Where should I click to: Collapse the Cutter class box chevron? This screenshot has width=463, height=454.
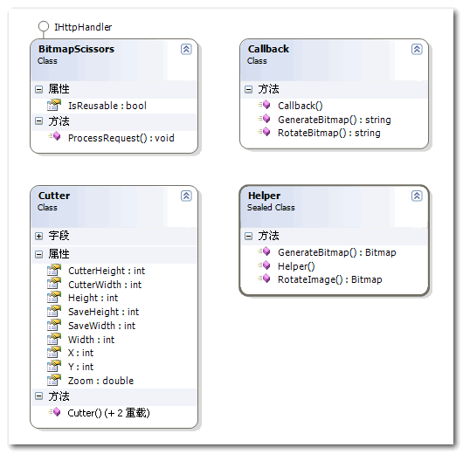pos(186,196)
